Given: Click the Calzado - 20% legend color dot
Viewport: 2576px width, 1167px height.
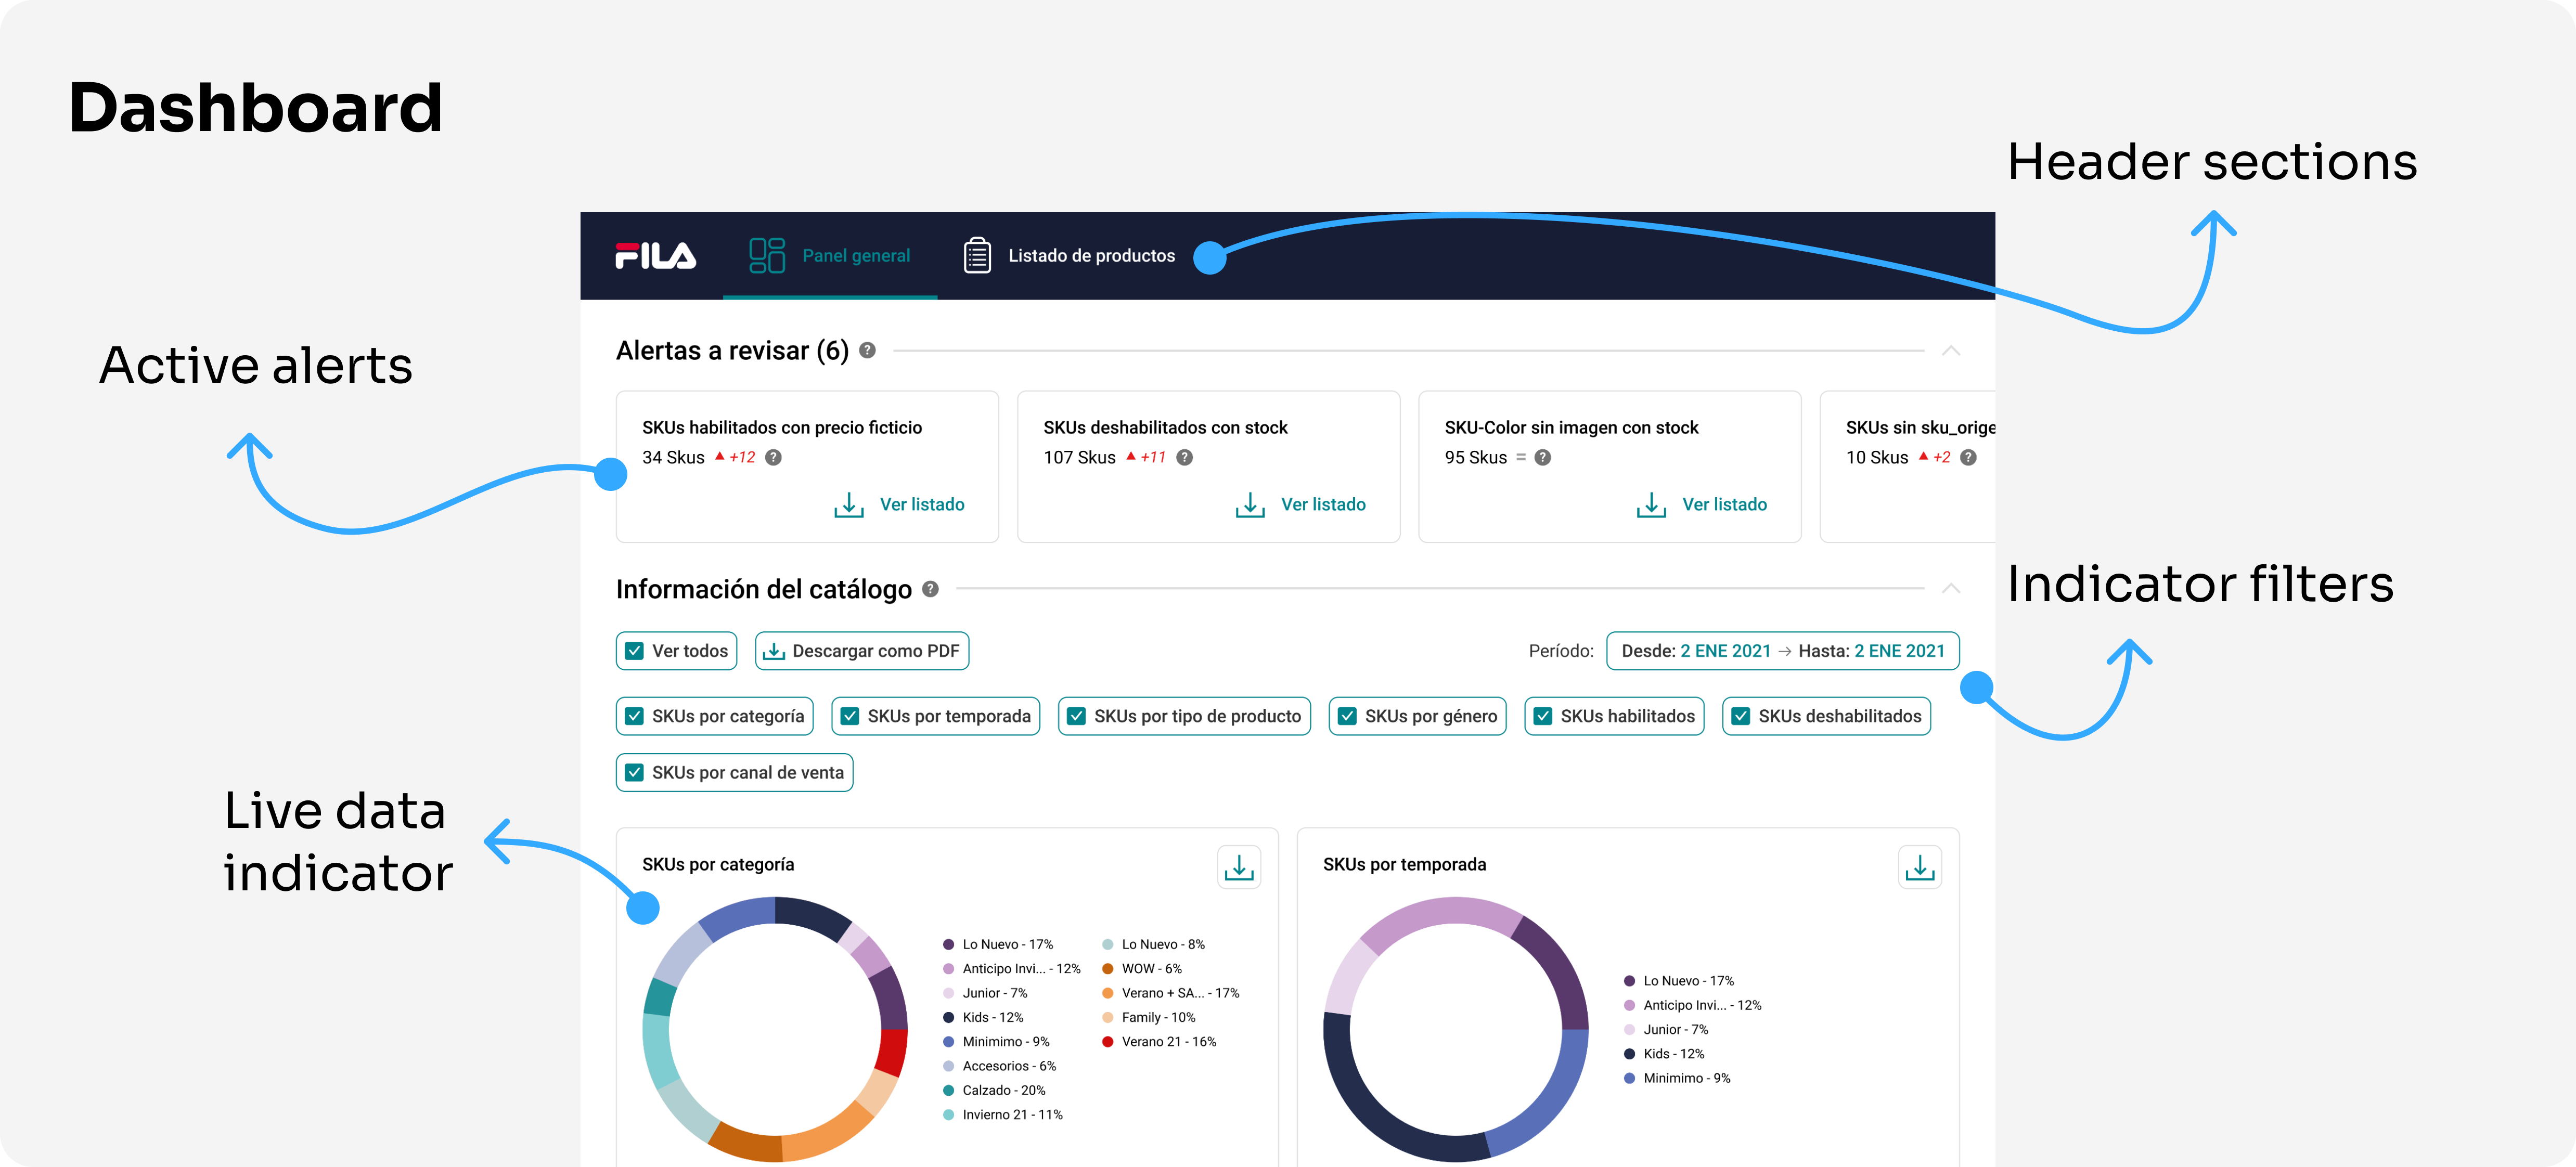Looking at the screenshot, I should pyautogui.click(x=948, y=1091).
